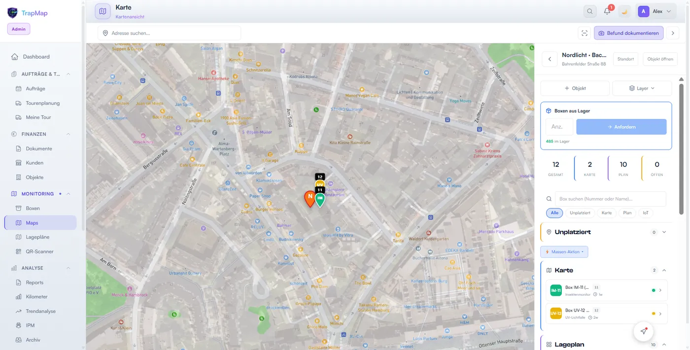This screenshot has width=690, height=350.
Task: Open the notifications bell
Action: click(607, 11)
